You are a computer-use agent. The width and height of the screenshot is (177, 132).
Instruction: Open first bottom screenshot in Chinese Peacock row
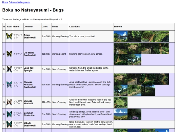tap(121, 90)
